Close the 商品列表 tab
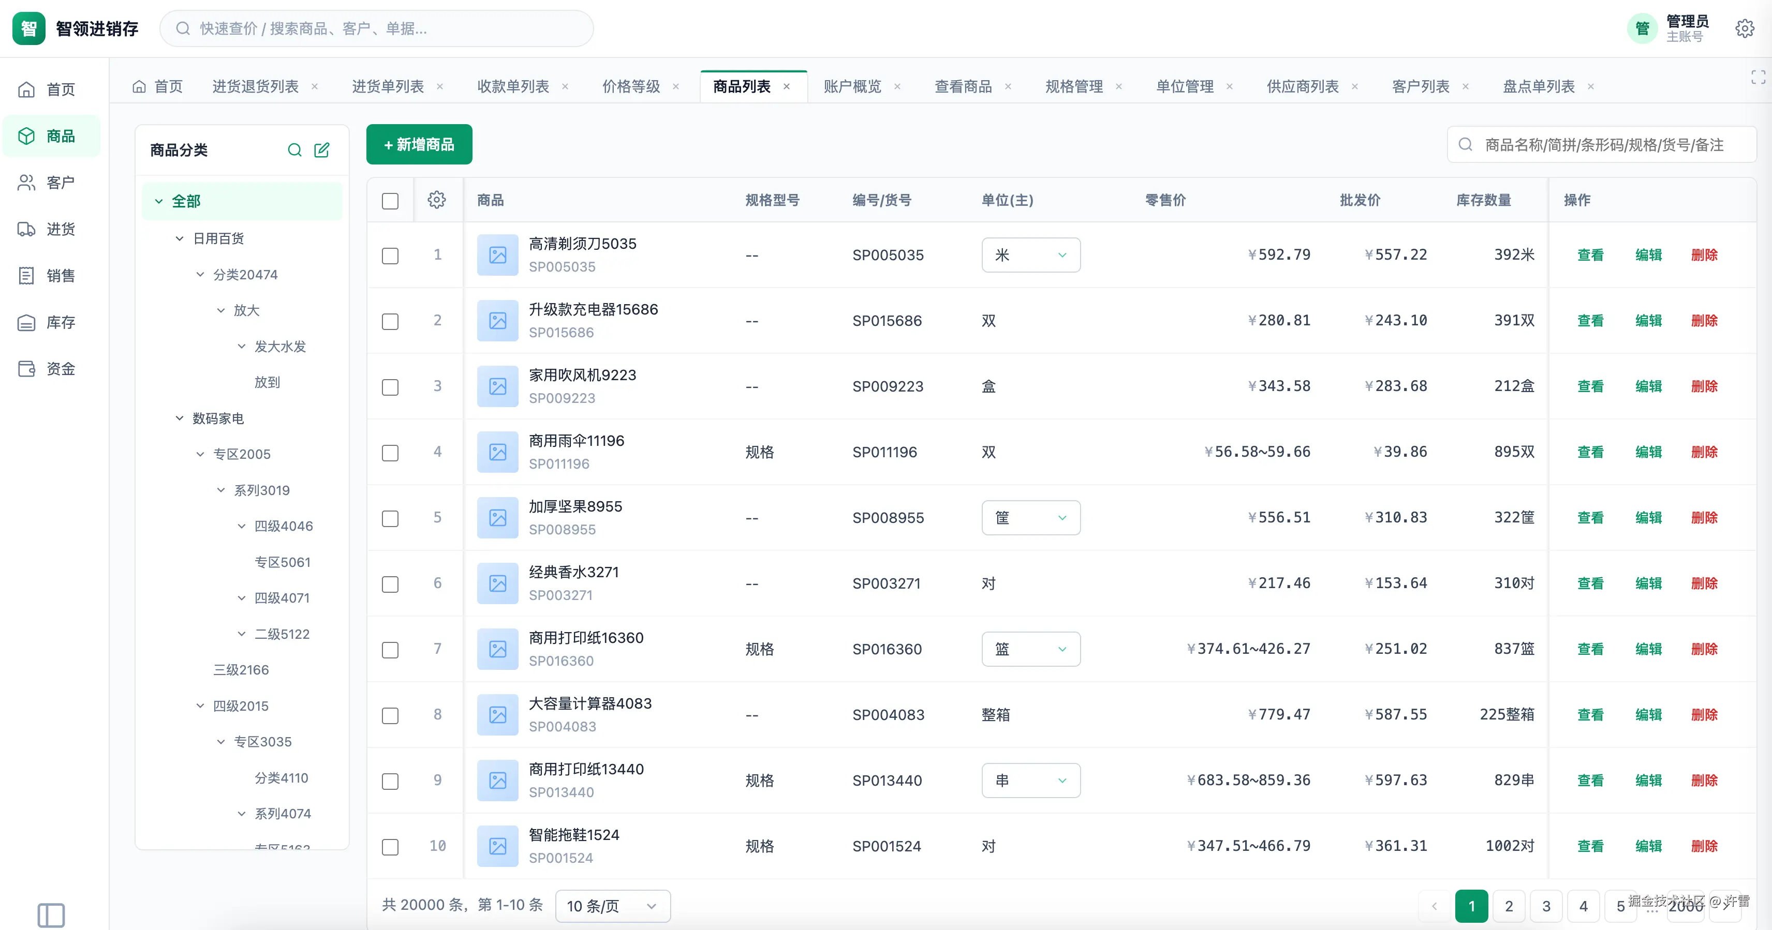1772x930 pixels. tap(787, 86)
